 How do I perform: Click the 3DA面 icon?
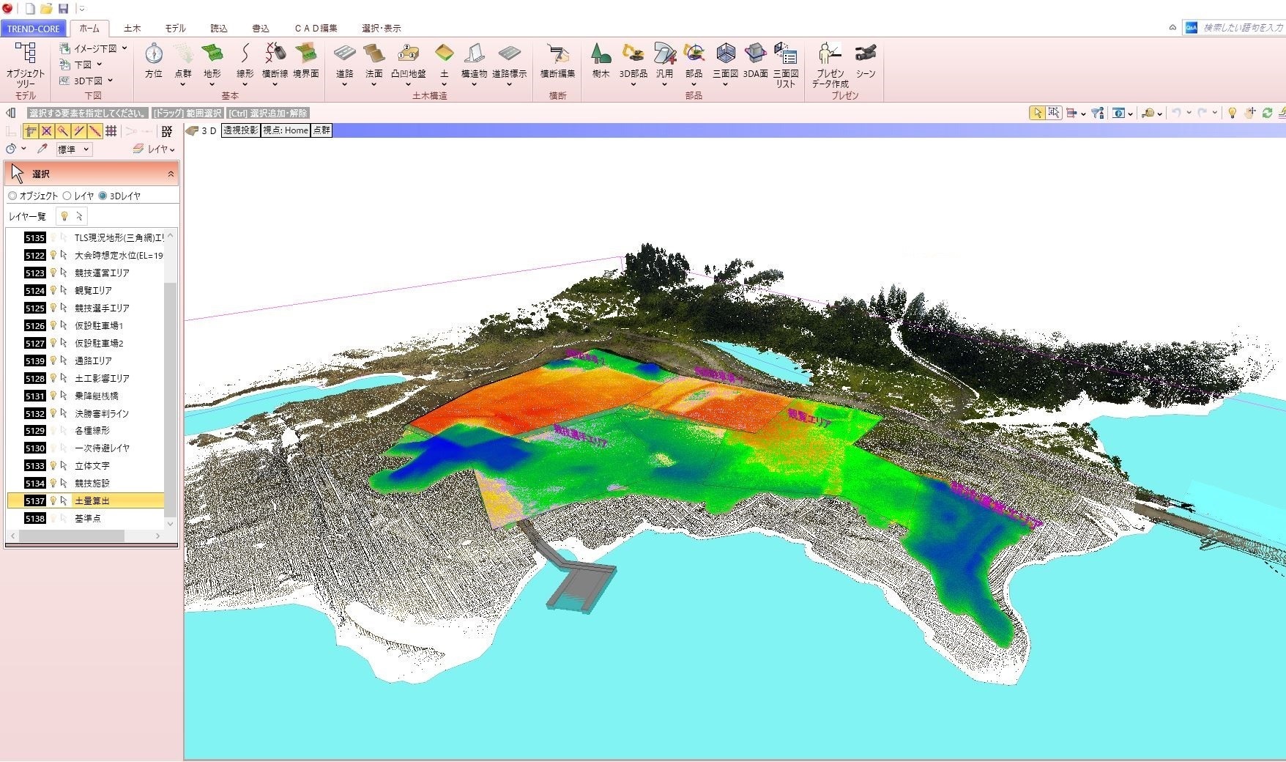pos(755,54)
